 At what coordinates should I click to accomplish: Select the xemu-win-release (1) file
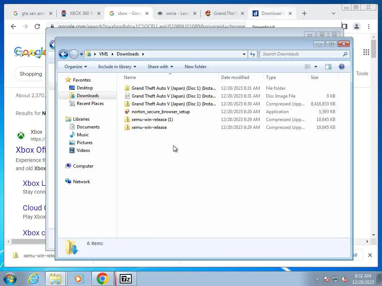(229, 120)
